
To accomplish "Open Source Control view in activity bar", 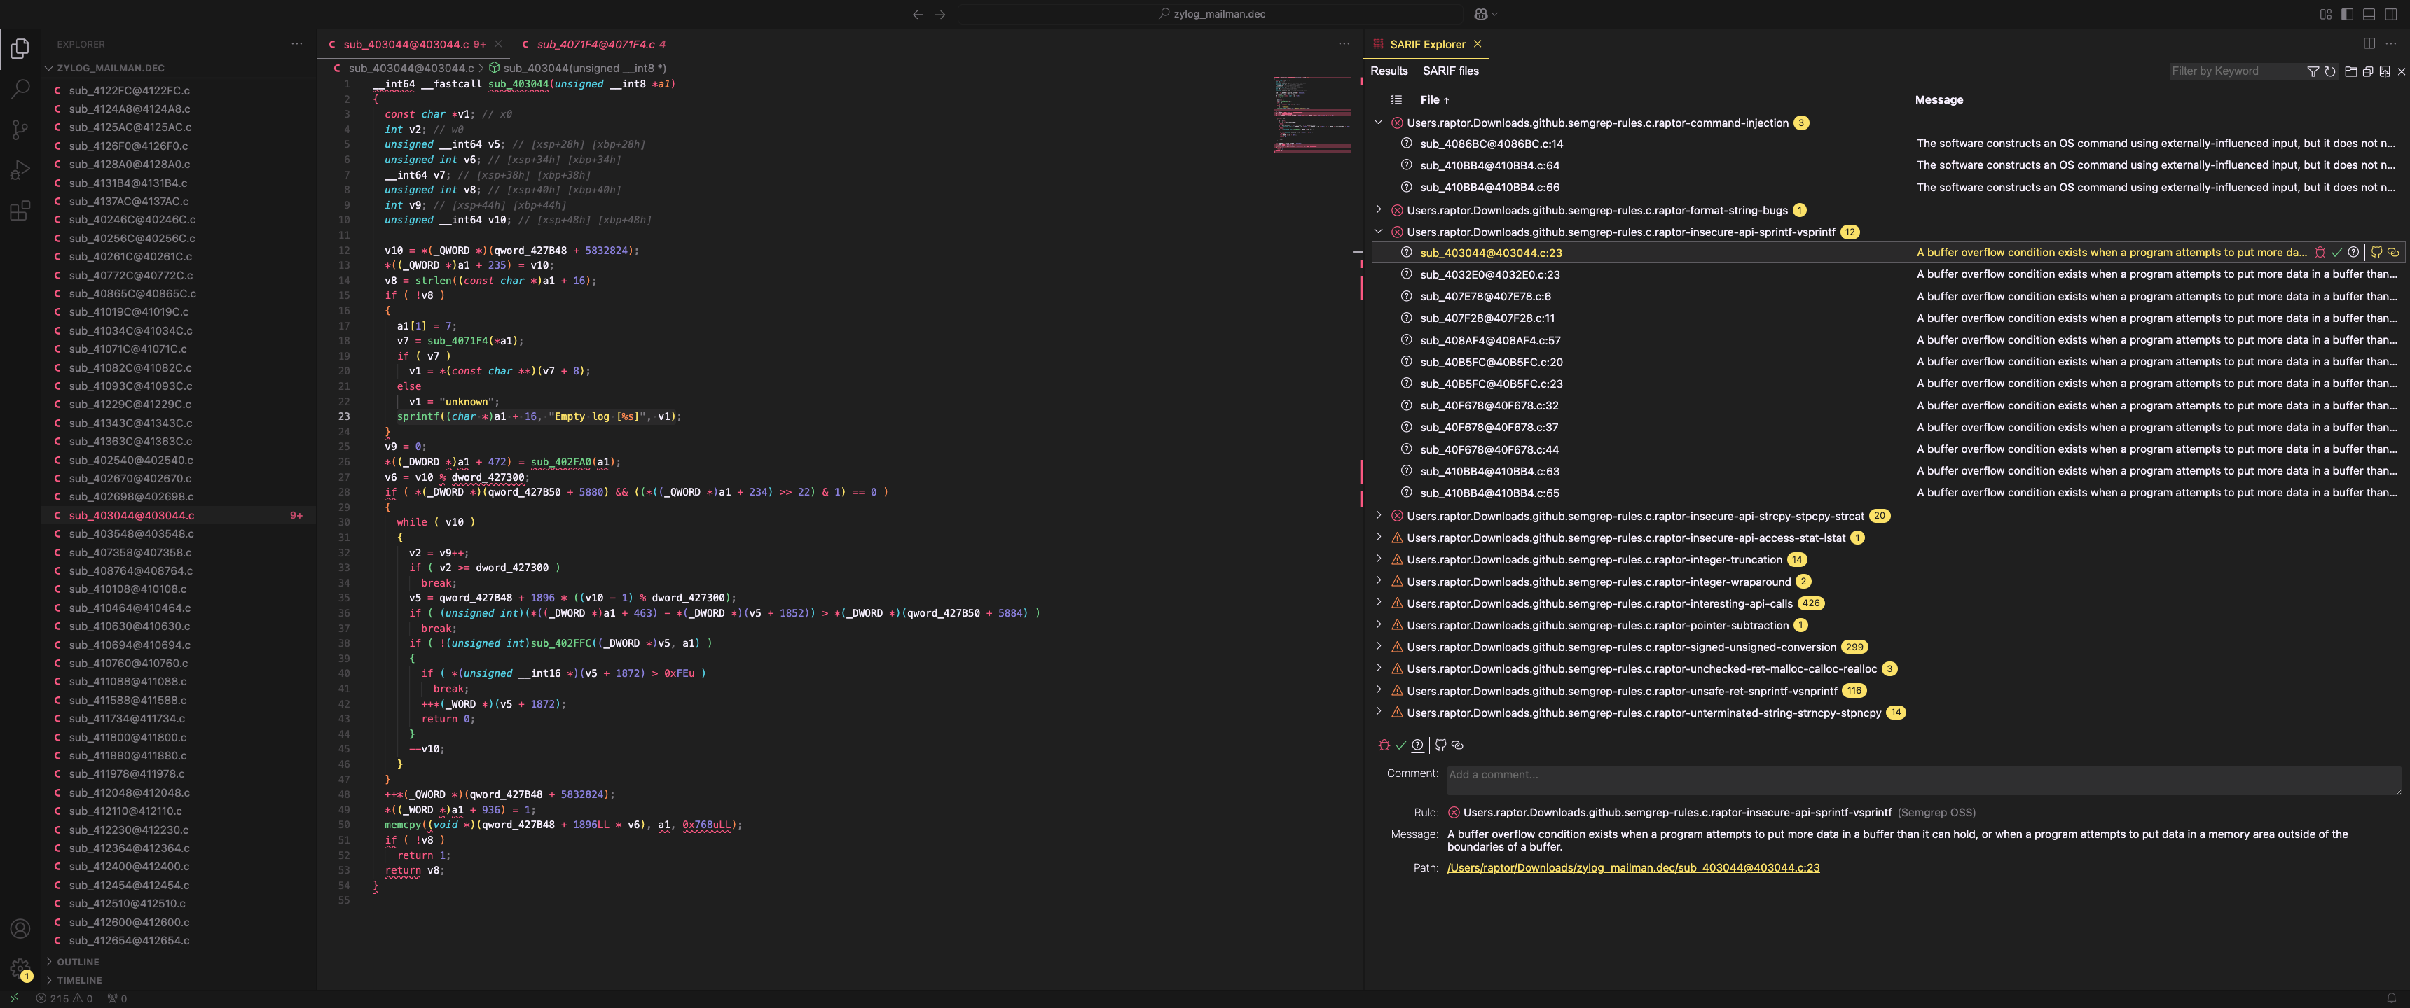I will pyautogui.click(x=20, y=129).
